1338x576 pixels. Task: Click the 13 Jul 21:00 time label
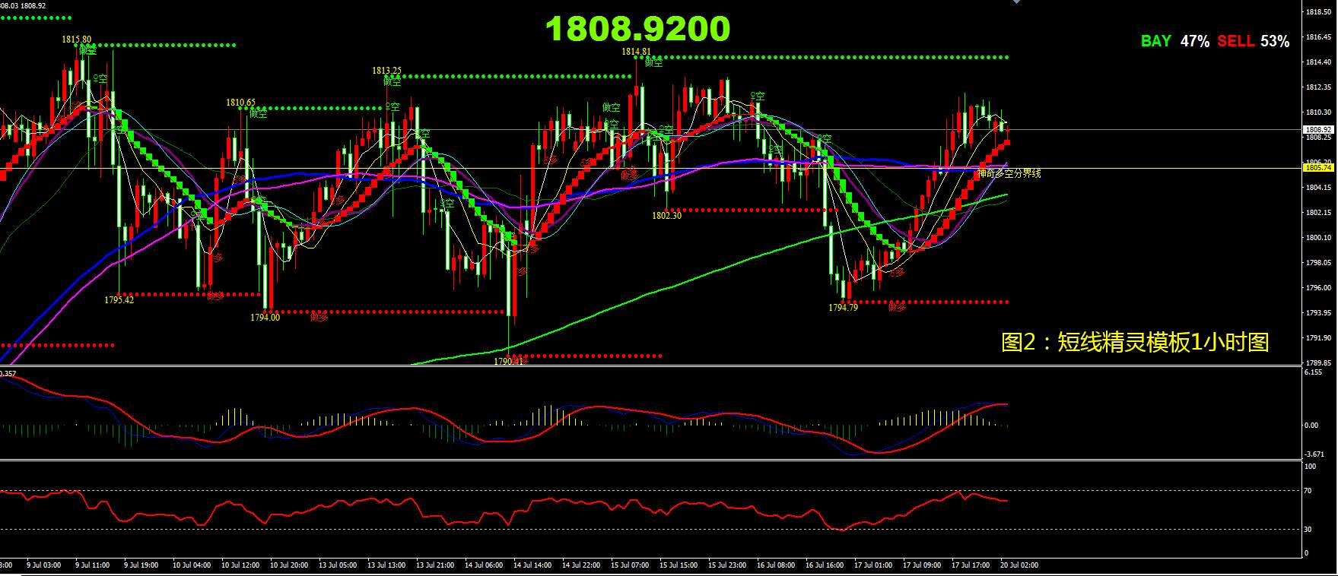[x=435, y=565]
